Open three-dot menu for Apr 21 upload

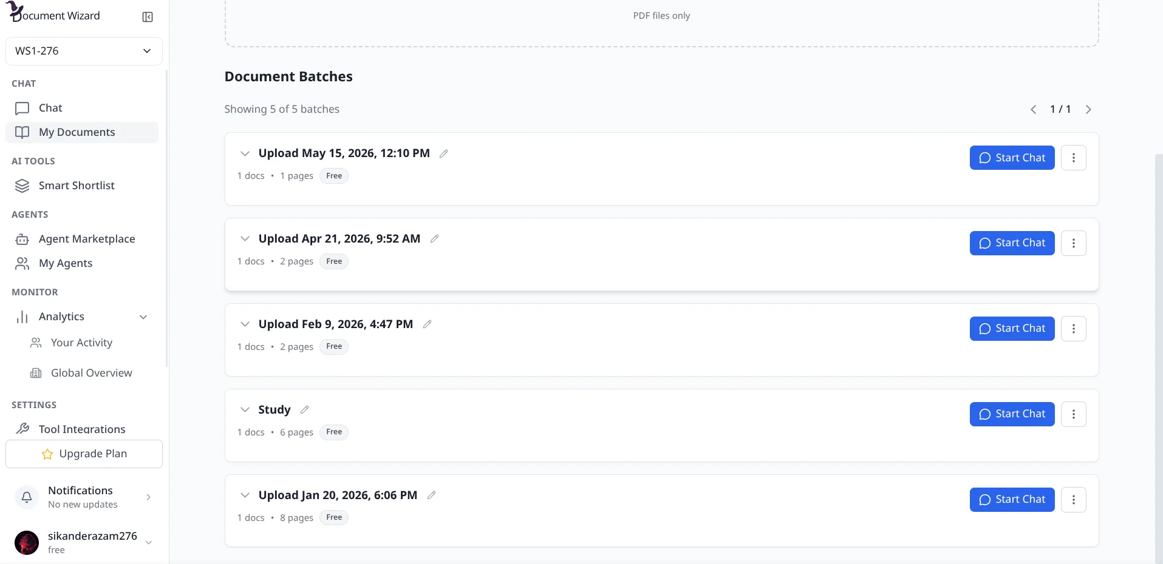pos(1074,243)
